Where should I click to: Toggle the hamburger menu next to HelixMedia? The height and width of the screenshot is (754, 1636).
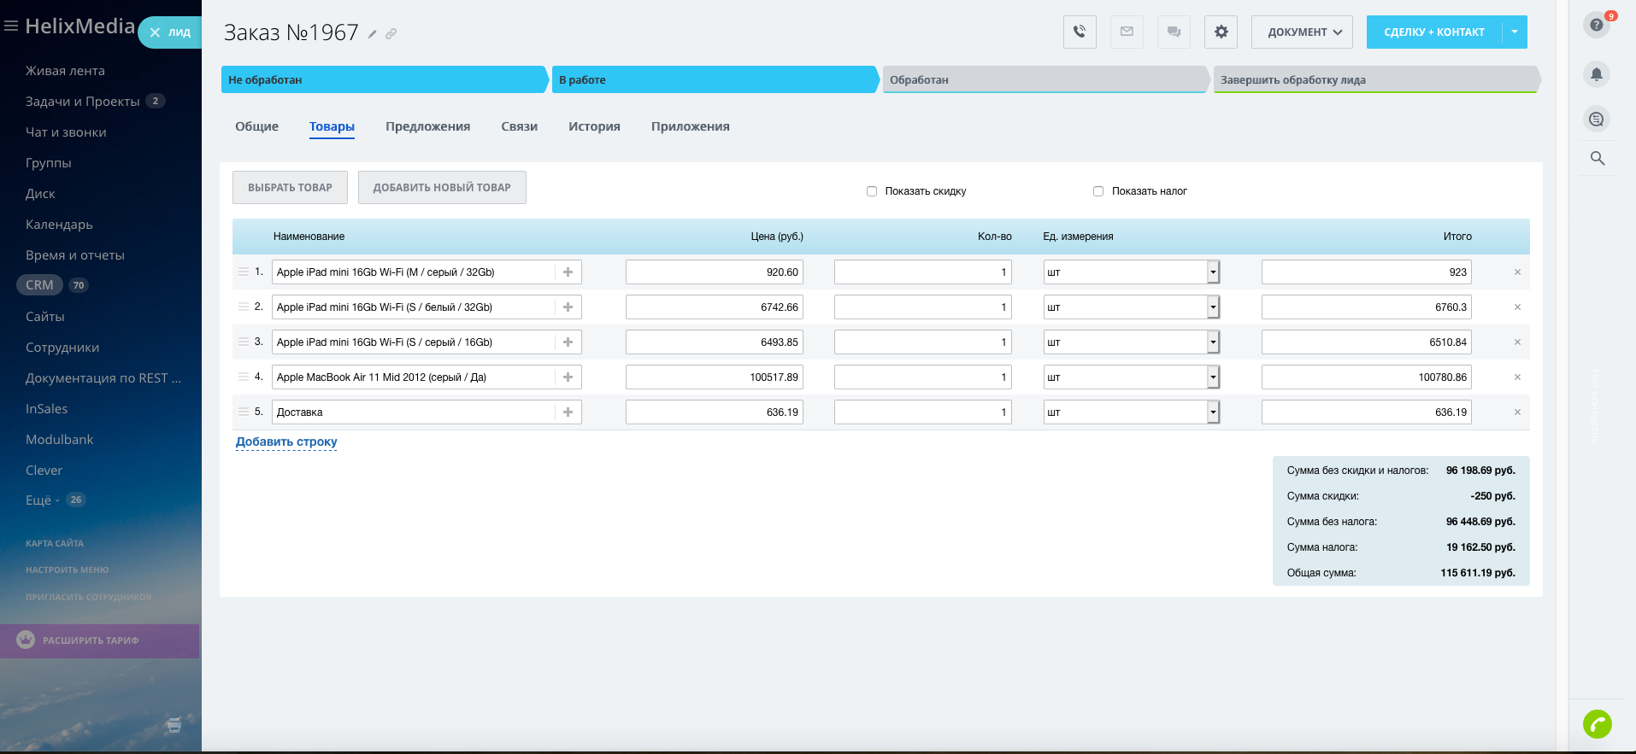(x=11, y=26)
